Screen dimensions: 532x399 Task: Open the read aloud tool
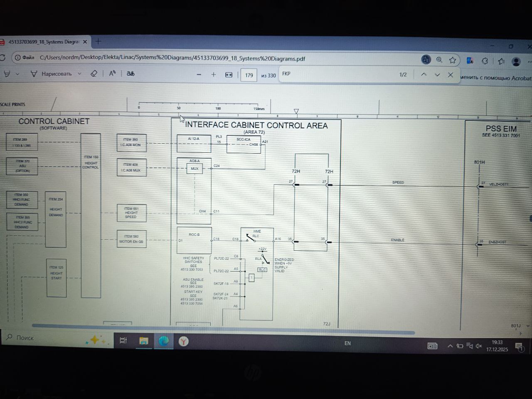pyautogui.click(x=112, y=73)
